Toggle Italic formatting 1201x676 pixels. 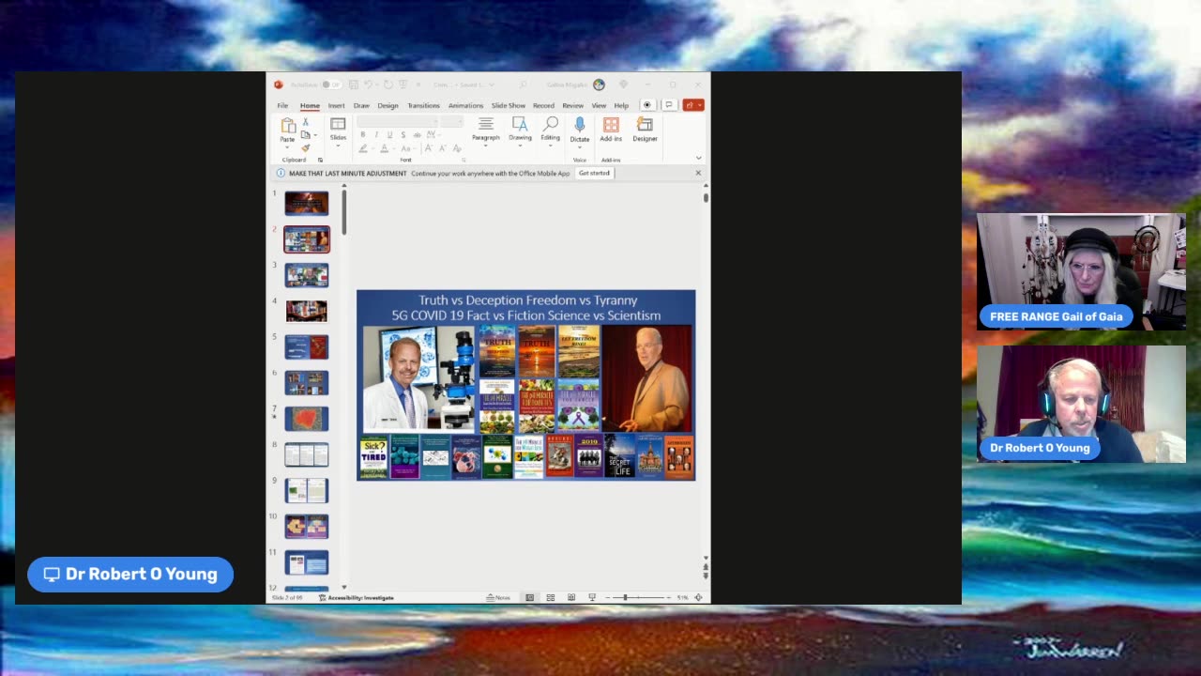coord(376,134)
